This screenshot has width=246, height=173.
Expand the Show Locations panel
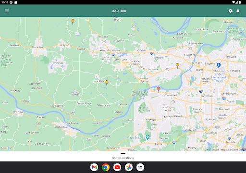(123, 156)
